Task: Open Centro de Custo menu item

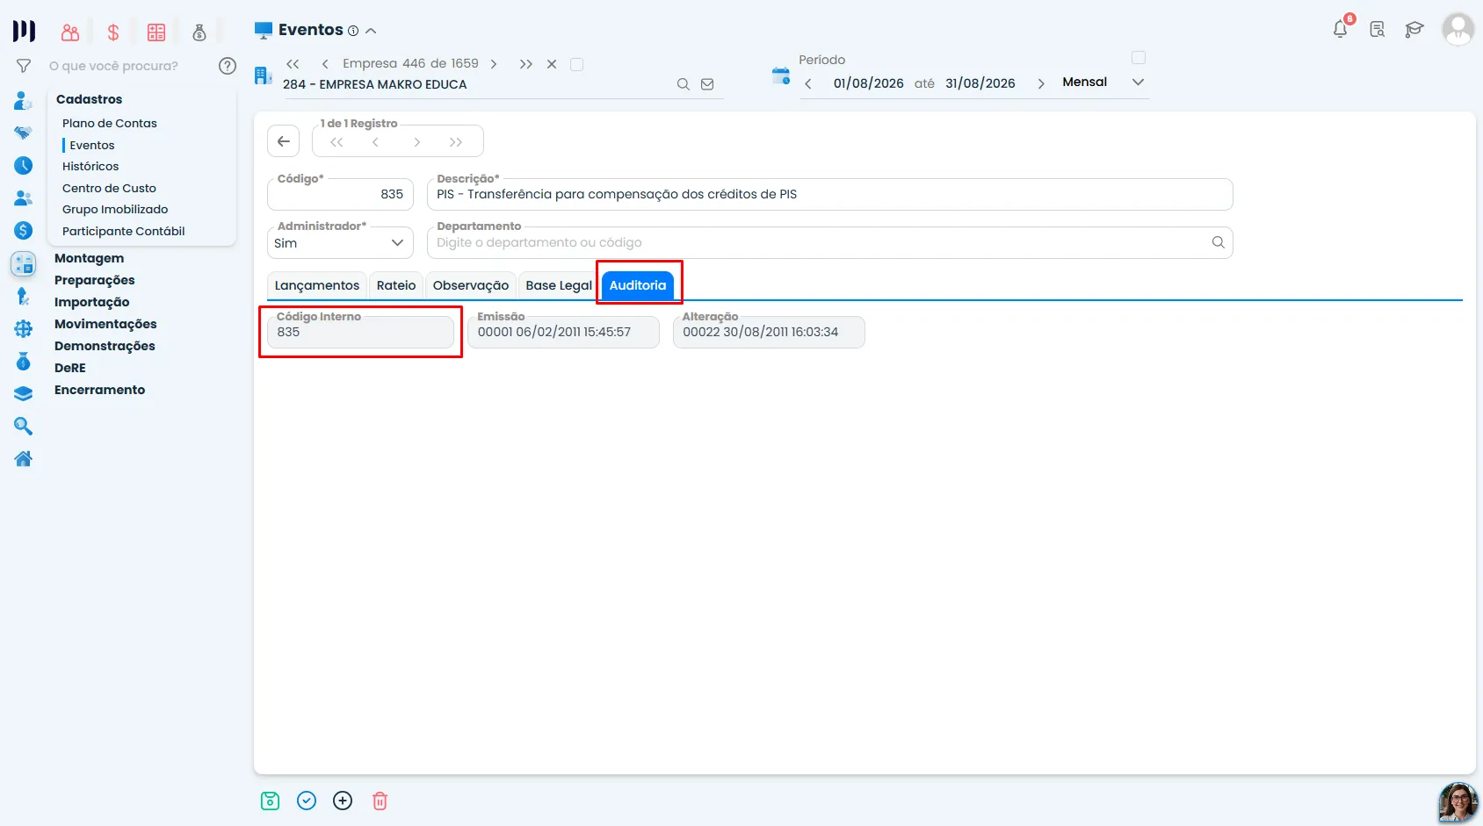Action: [x=109, y=188]
